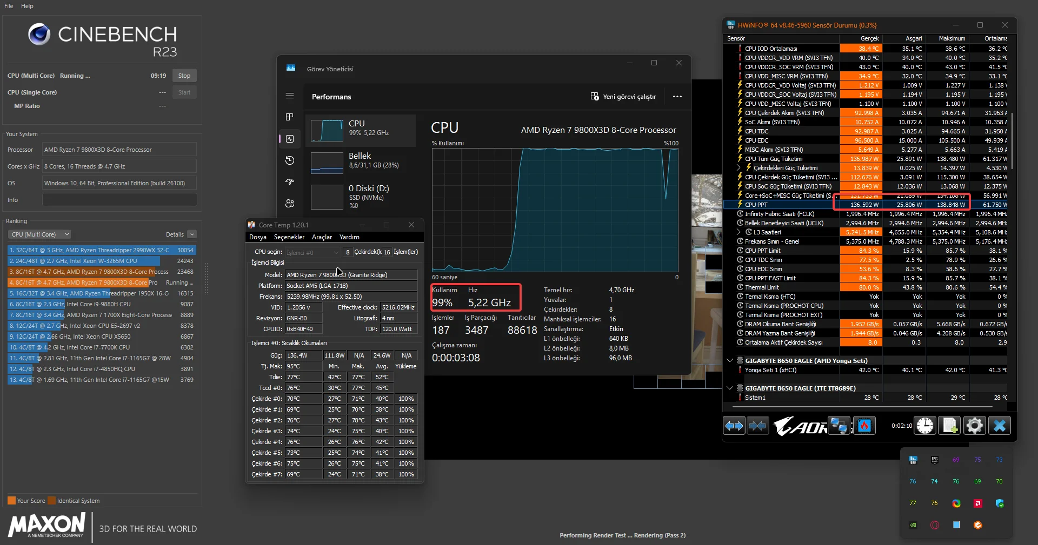Select the Intel Xeon W-3265M ranking entry
Viewport: 1038px width, 545px height.
[102, 261]
